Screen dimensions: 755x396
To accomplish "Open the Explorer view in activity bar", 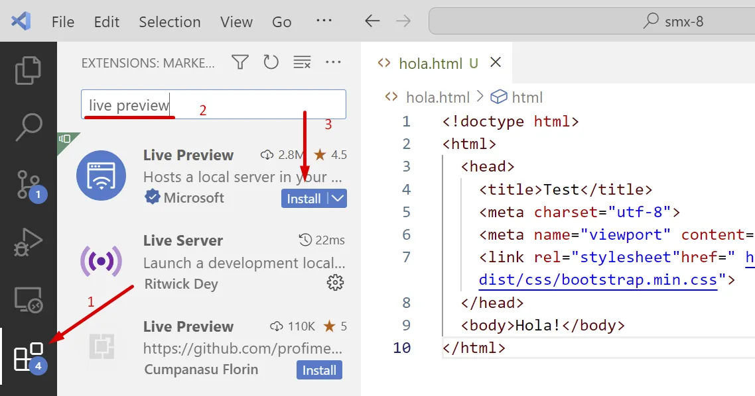I will coord(28,71).
